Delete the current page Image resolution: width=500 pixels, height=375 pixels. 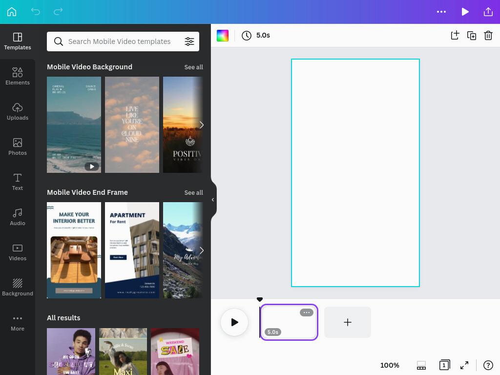488,35
